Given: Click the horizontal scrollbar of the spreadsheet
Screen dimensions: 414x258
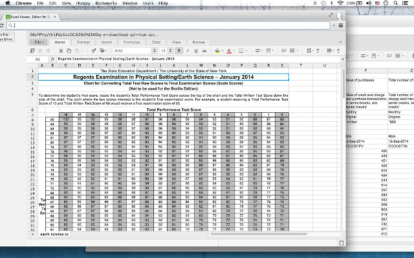Looking at the screenshot, I should [x=259, y=233].
